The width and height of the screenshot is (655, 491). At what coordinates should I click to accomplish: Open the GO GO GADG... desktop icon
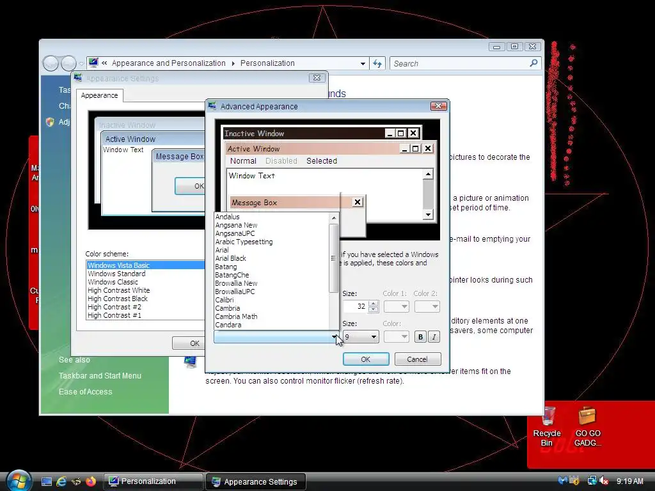coord(587,426)
